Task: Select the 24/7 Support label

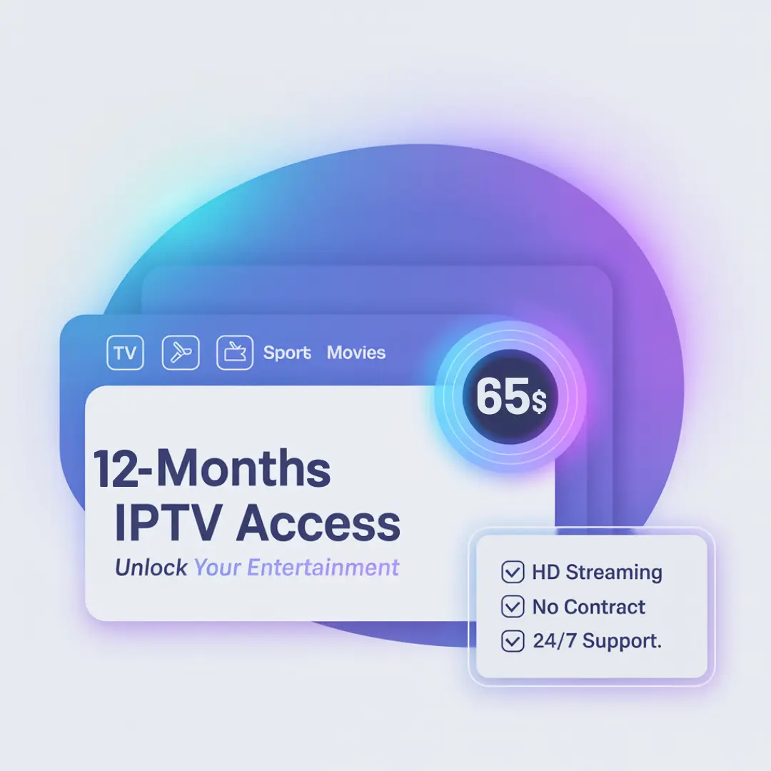Action: point(598,641)
